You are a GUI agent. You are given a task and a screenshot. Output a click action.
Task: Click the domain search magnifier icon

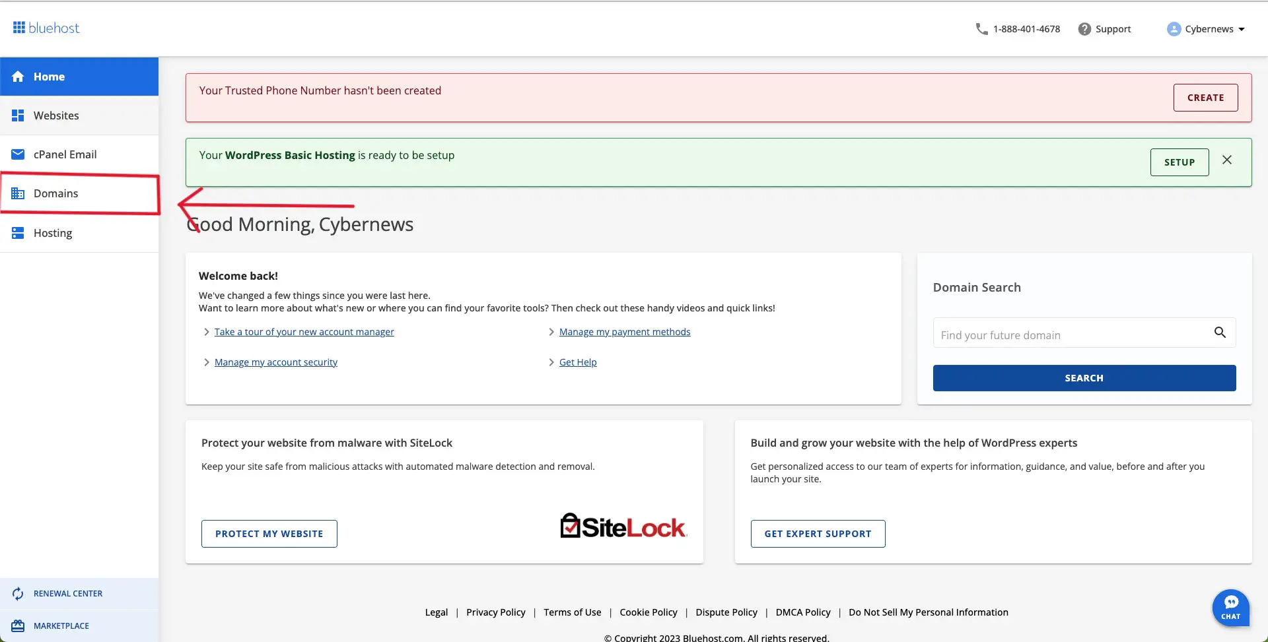tap(1220, 333)
